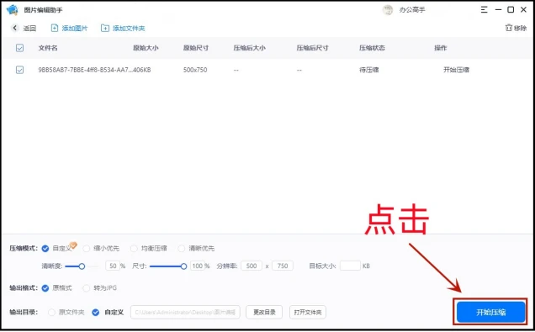The image size is (535, 332).
Task: Click the 打开文件夹 button
Action: (308, 312)
